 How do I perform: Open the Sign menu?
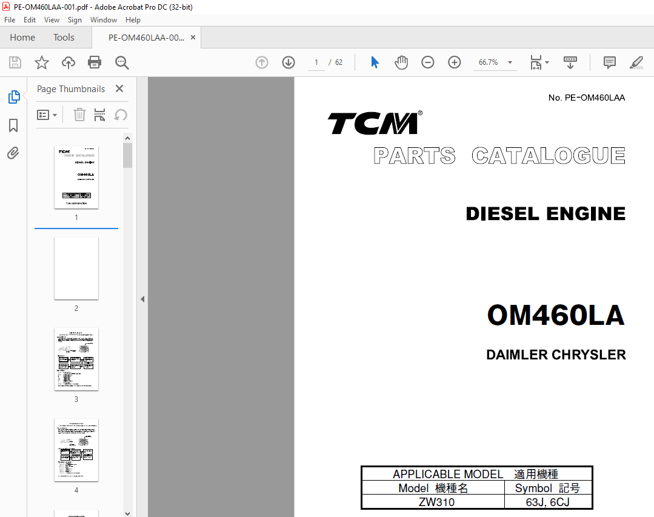(75, 19)
